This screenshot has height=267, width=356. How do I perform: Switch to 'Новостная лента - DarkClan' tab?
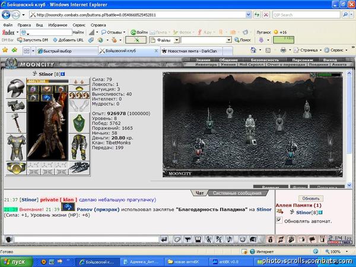pos(192,51)
